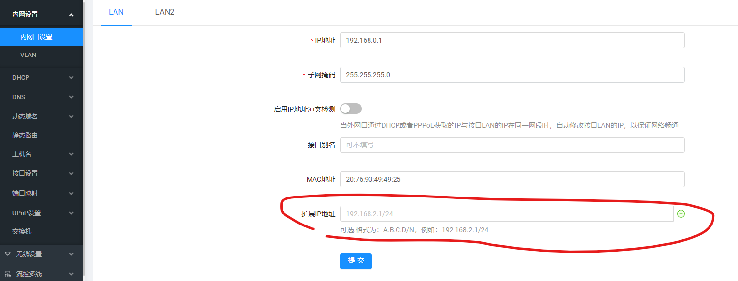The image size is (738, 281).
Task: Click the network icon next to 流控多线
Action: [8, 274]
